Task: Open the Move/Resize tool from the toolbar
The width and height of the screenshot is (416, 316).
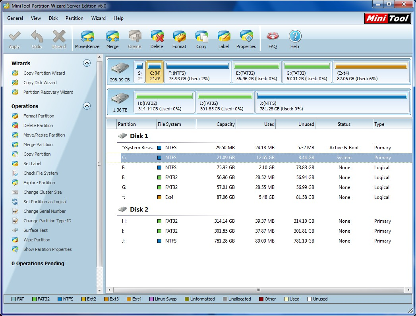Action: 87,39
